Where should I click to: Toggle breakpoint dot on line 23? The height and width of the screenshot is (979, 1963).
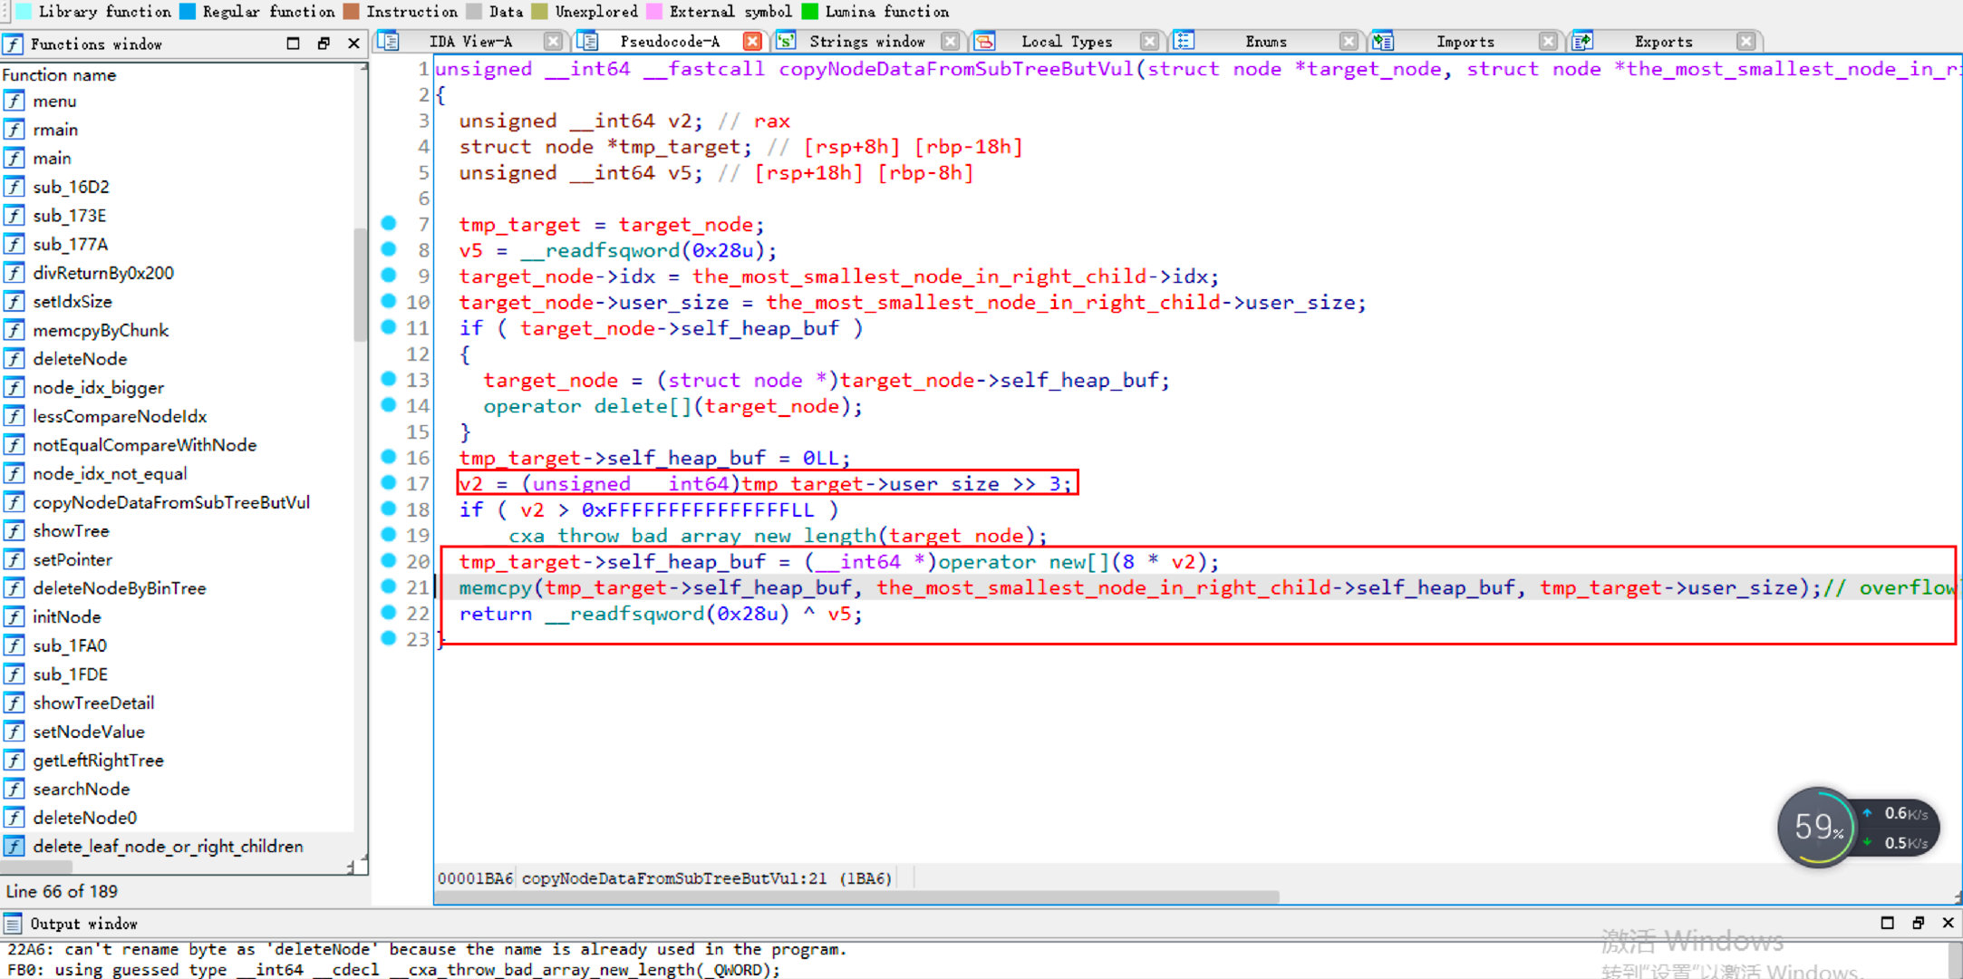(389, 638)
